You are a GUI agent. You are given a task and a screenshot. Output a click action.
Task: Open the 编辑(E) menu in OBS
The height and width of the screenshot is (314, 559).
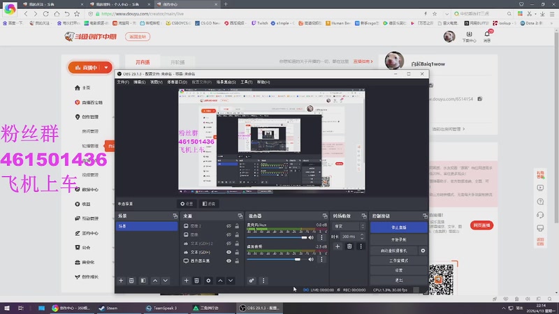(x=139, y=82)
